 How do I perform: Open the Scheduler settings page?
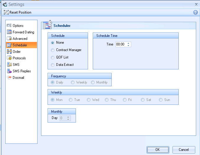click(20, 45)
